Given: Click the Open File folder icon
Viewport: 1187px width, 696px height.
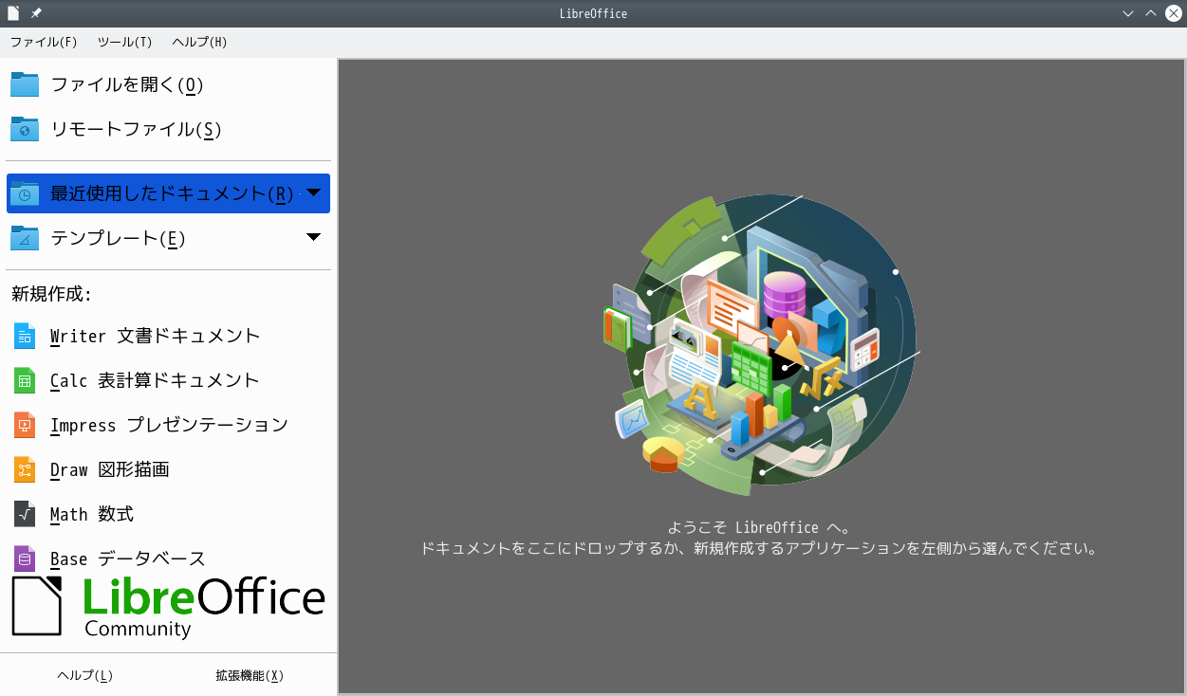Looking at the screenshot, I should pyautogui.click(x=25, y=84).
